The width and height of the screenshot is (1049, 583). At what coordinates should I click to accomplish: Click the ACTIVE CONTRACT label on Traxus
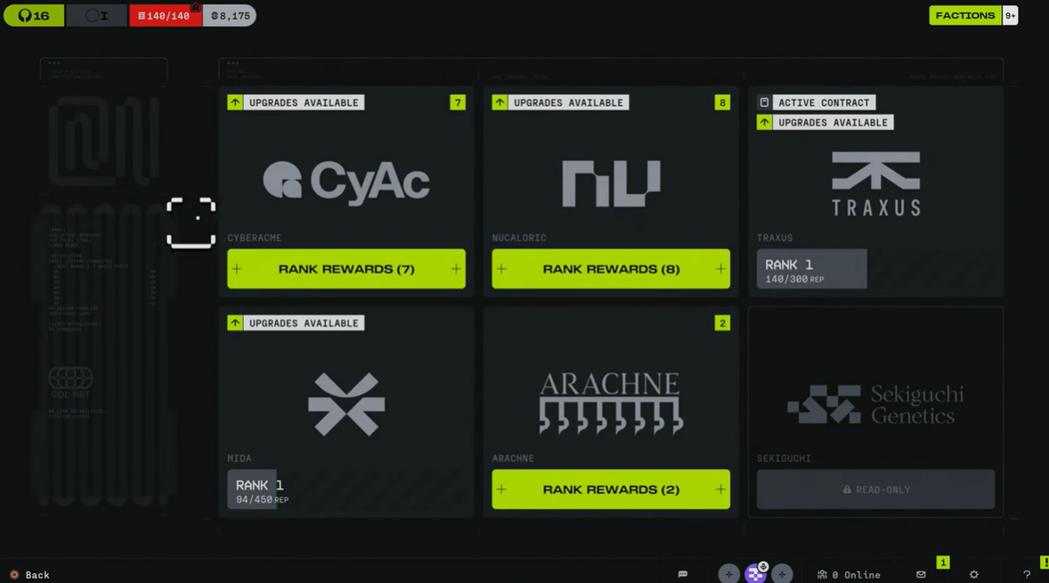(x=824, y=102)
